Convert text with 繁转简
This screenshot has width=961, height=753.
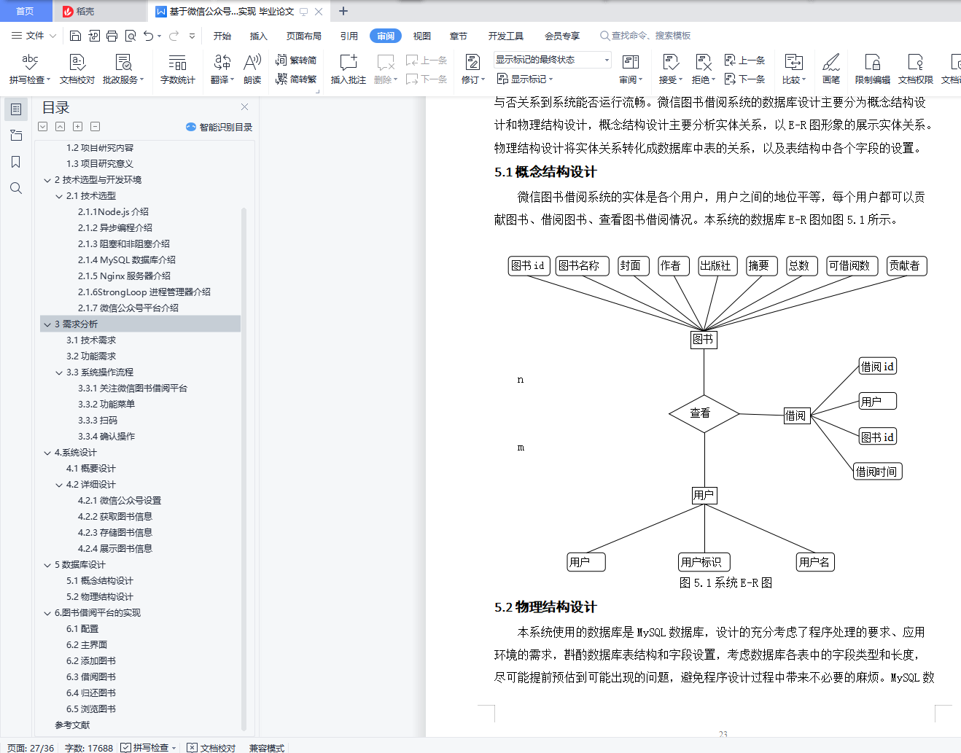(296, 60)
